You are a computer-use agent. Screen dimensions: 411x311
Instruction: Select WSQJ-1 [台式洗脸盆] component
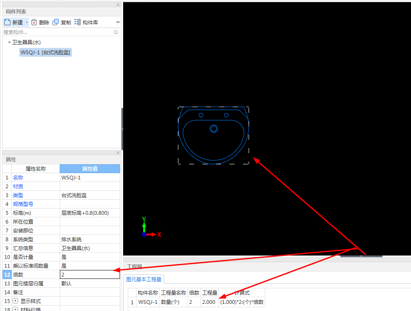pos(45,53)
